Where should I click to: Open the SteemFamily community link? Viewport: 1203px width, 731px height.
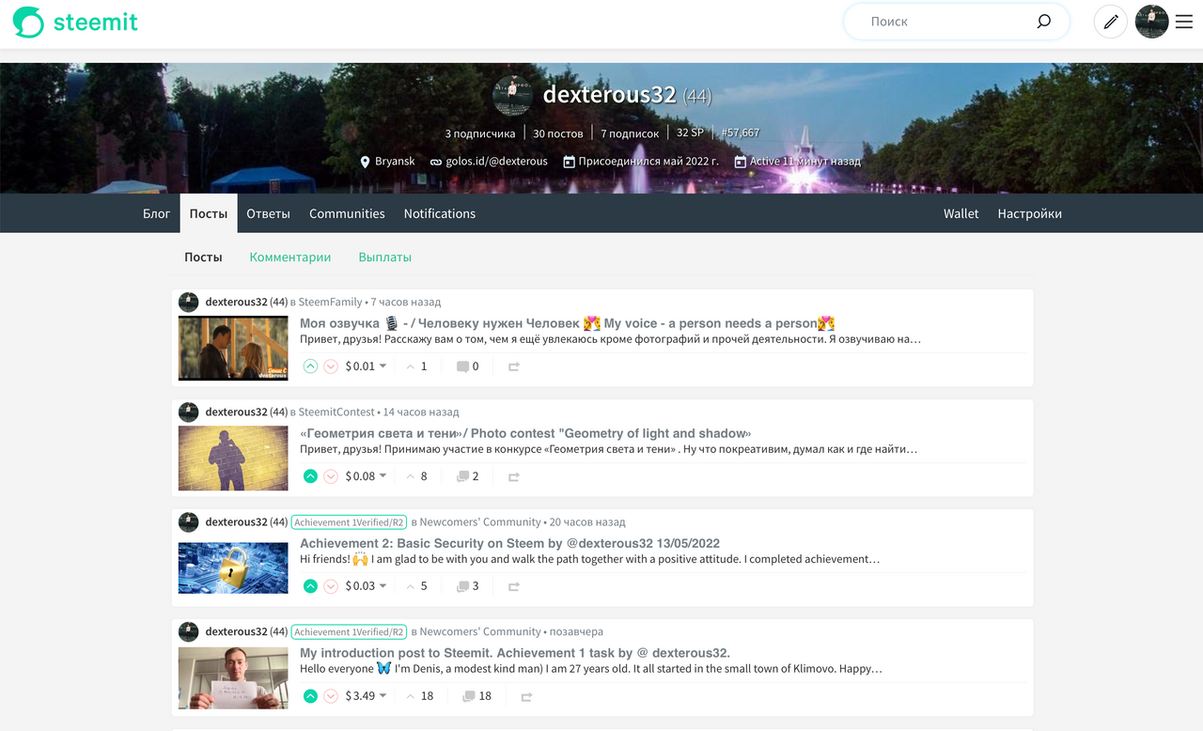(330, 302)
